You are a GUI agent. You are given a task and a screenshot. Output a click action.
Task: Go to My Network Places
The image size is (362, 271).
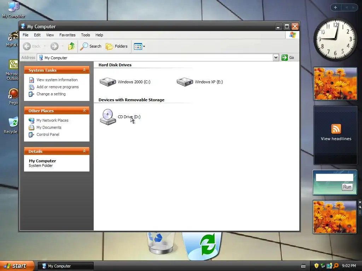(52, 120)
